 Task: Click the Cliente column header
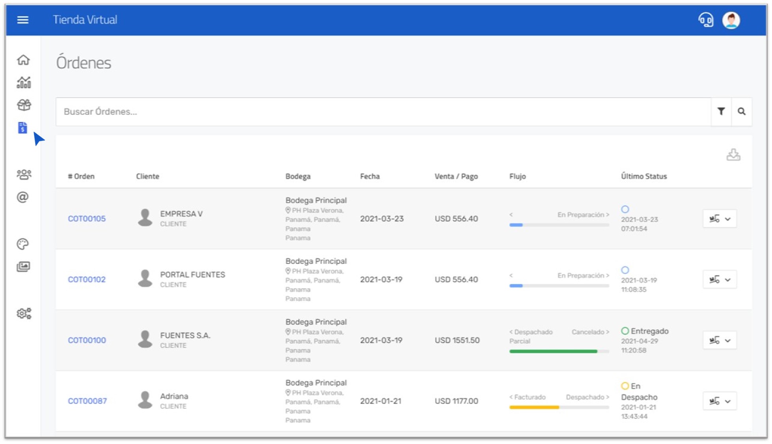click(x=147, y=176)
